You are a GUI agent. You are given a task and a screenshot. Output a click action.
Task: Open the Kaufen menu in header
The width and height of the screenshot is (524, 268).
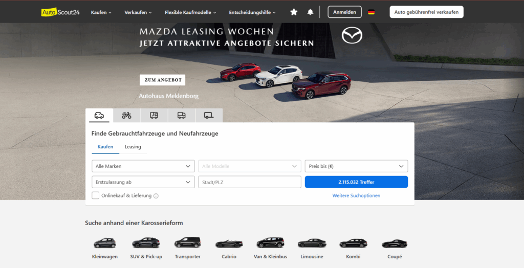[101, 12]
